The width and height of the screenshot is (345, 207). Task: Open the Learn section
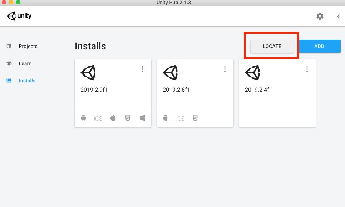[25, 63]
